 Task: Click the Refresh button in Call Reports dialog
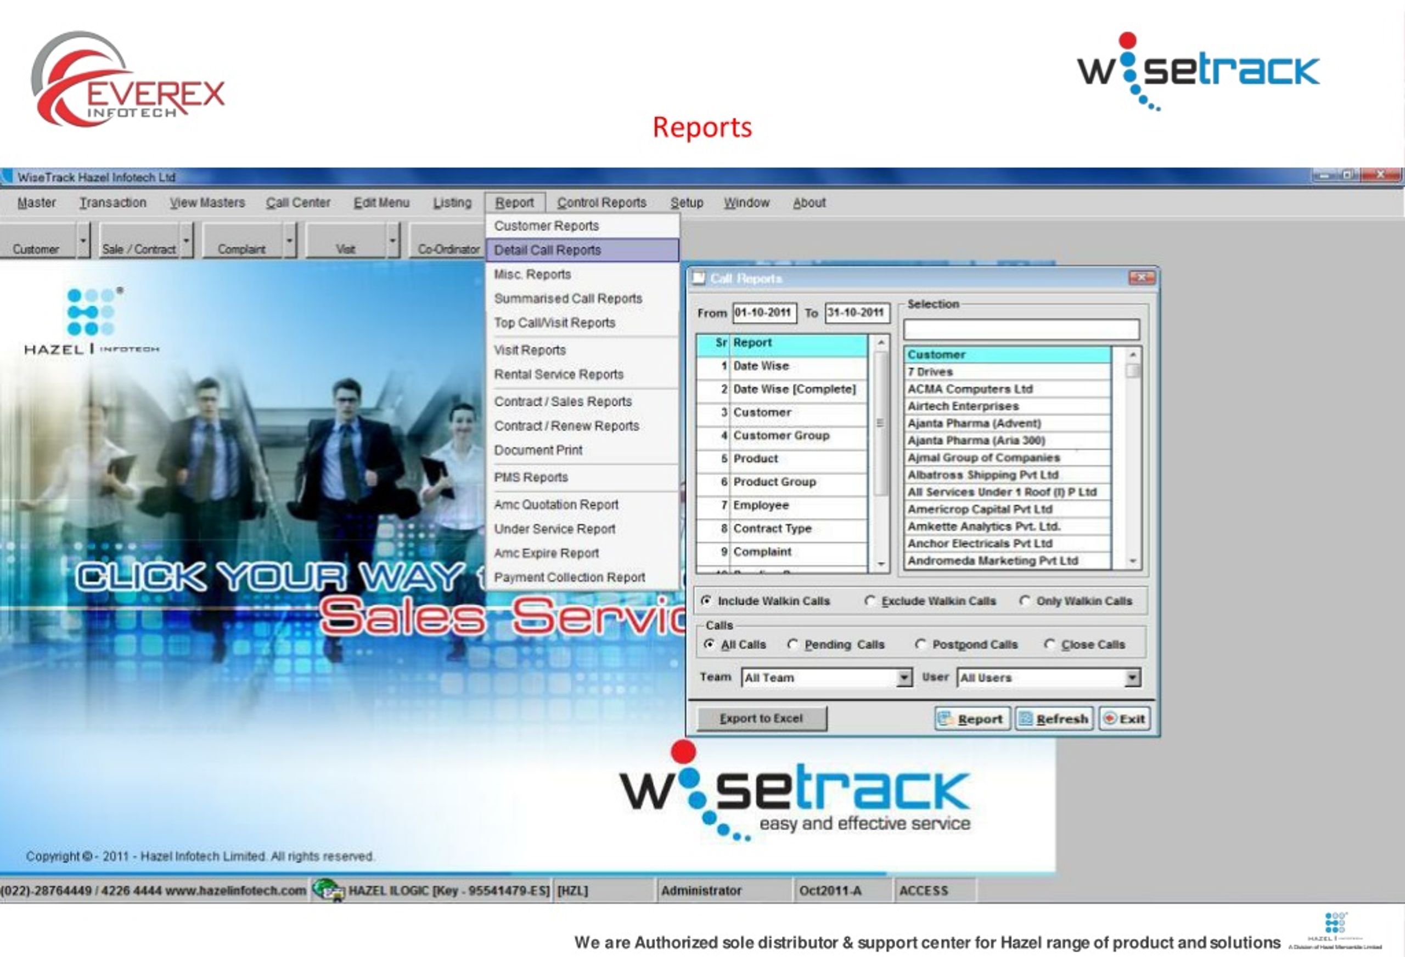(1054, 719)
